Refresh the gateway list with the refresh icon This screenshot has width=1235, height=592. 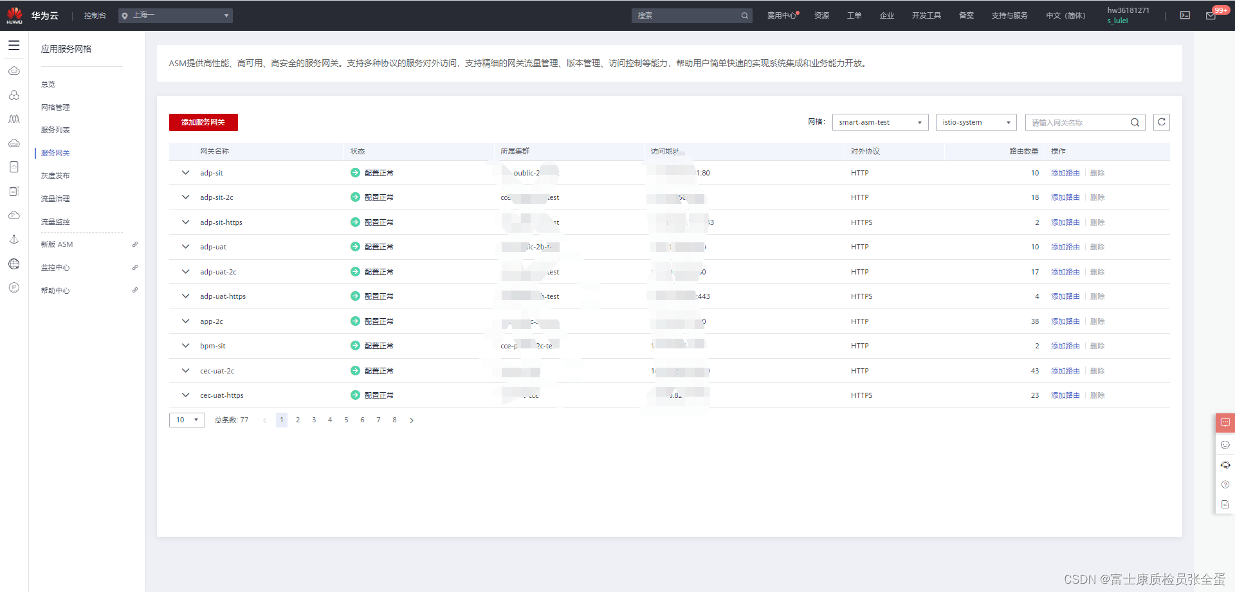click(1161, 122)
